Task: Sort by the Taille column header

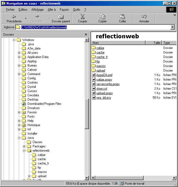Action: pos(153,43)
